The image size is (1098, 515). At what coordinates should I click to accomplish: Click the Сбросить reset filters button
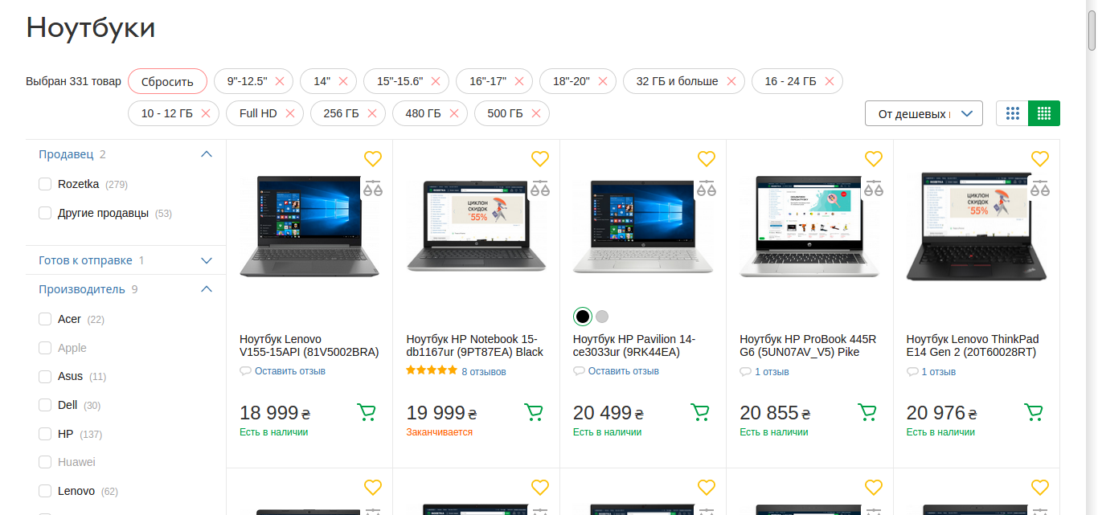pos(167,81)
